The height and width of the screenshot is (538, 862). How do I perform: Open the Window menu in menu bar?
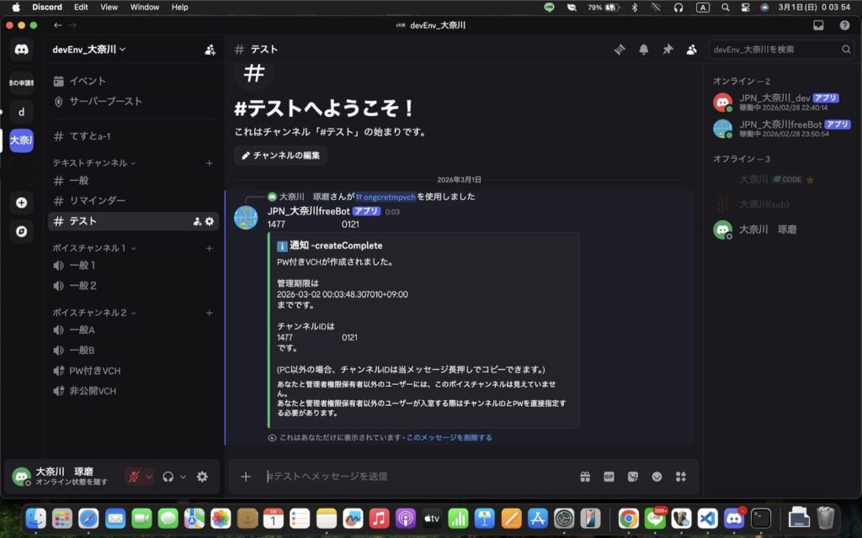145,7
